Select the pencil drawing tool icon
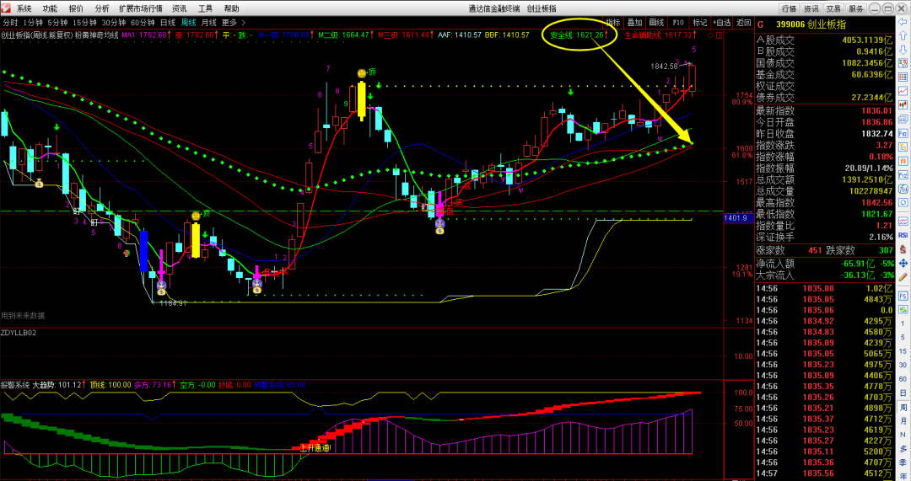The height and width of the screenshot is (481, 911). [903, 277]
